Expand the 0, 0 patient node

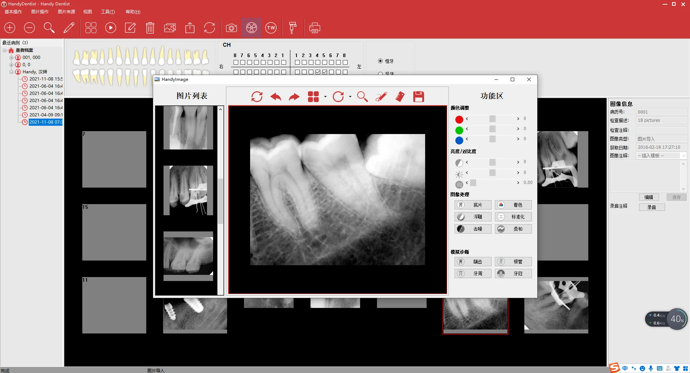[11, 65]
